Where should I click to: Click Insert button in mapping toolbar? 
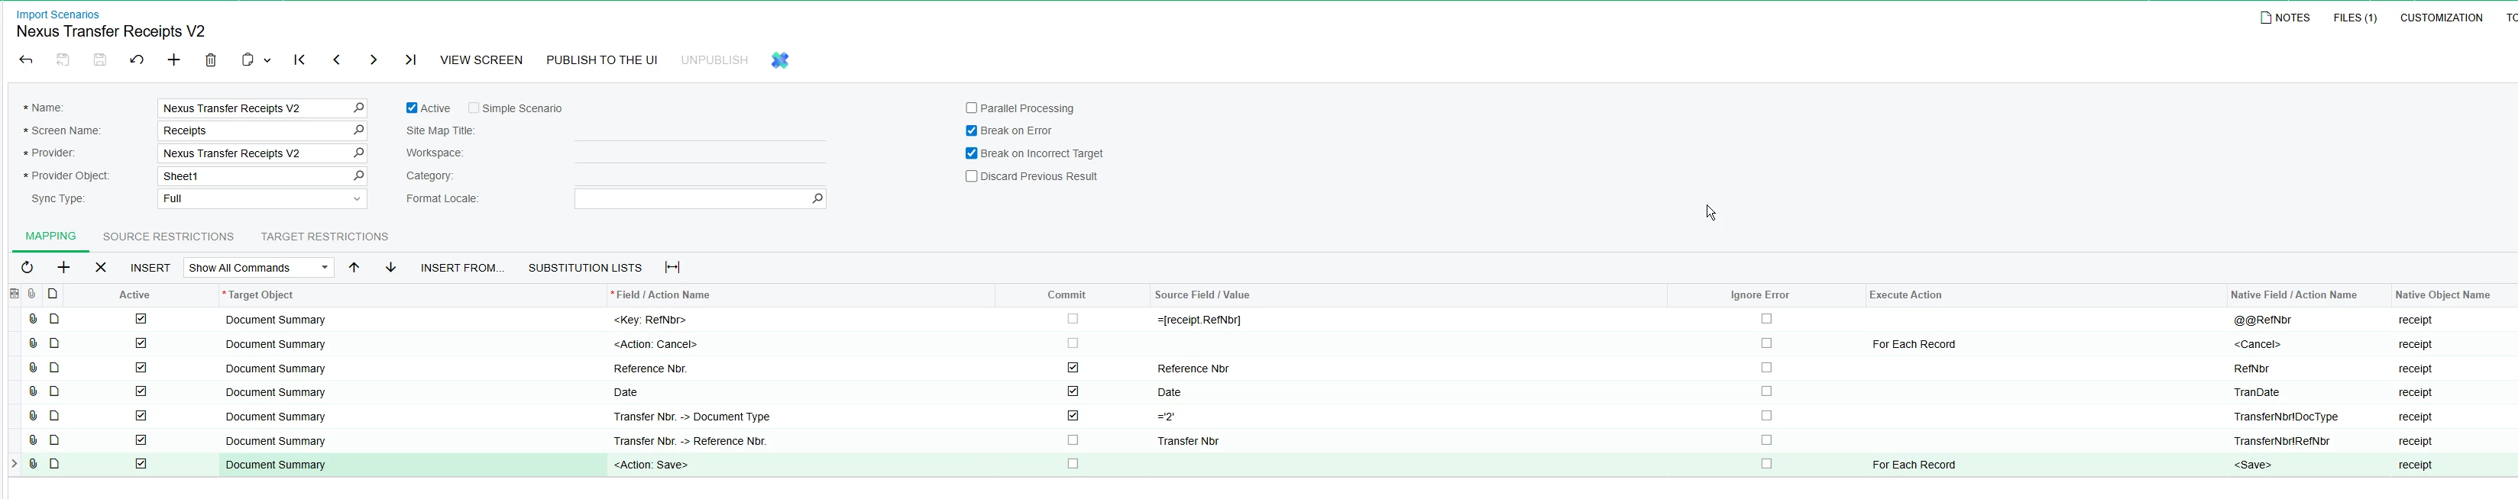[x=150, y=268]
